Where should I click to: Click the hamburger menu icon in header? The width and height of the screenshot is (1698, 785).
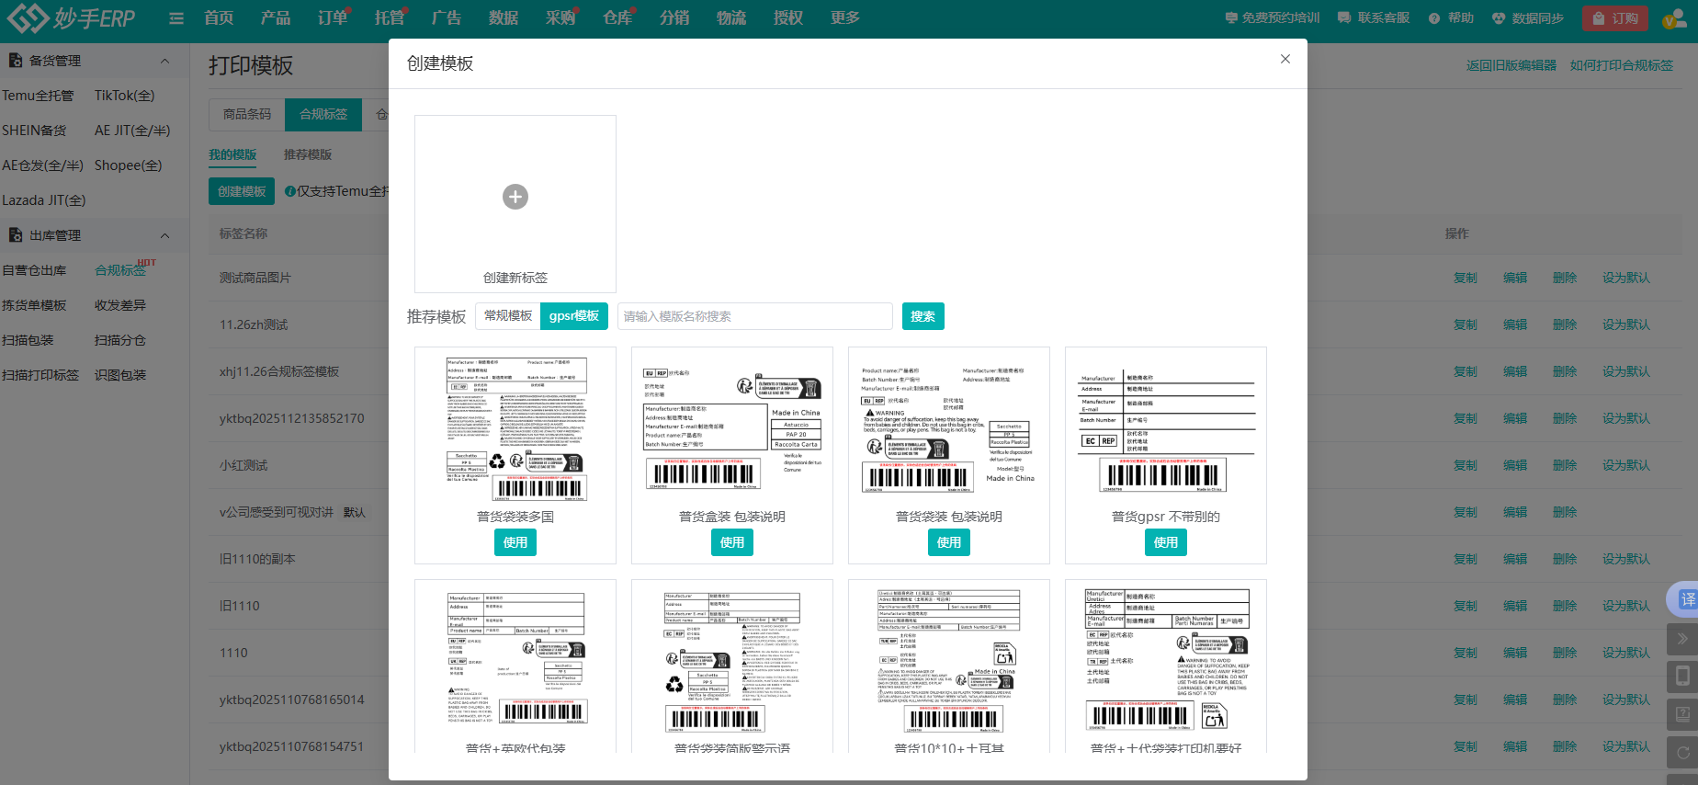pos(176,18)
